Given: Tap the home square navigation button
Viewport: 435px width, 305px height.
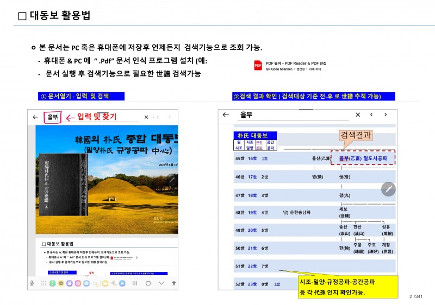Looking at the screenshot, I should 148,283.
